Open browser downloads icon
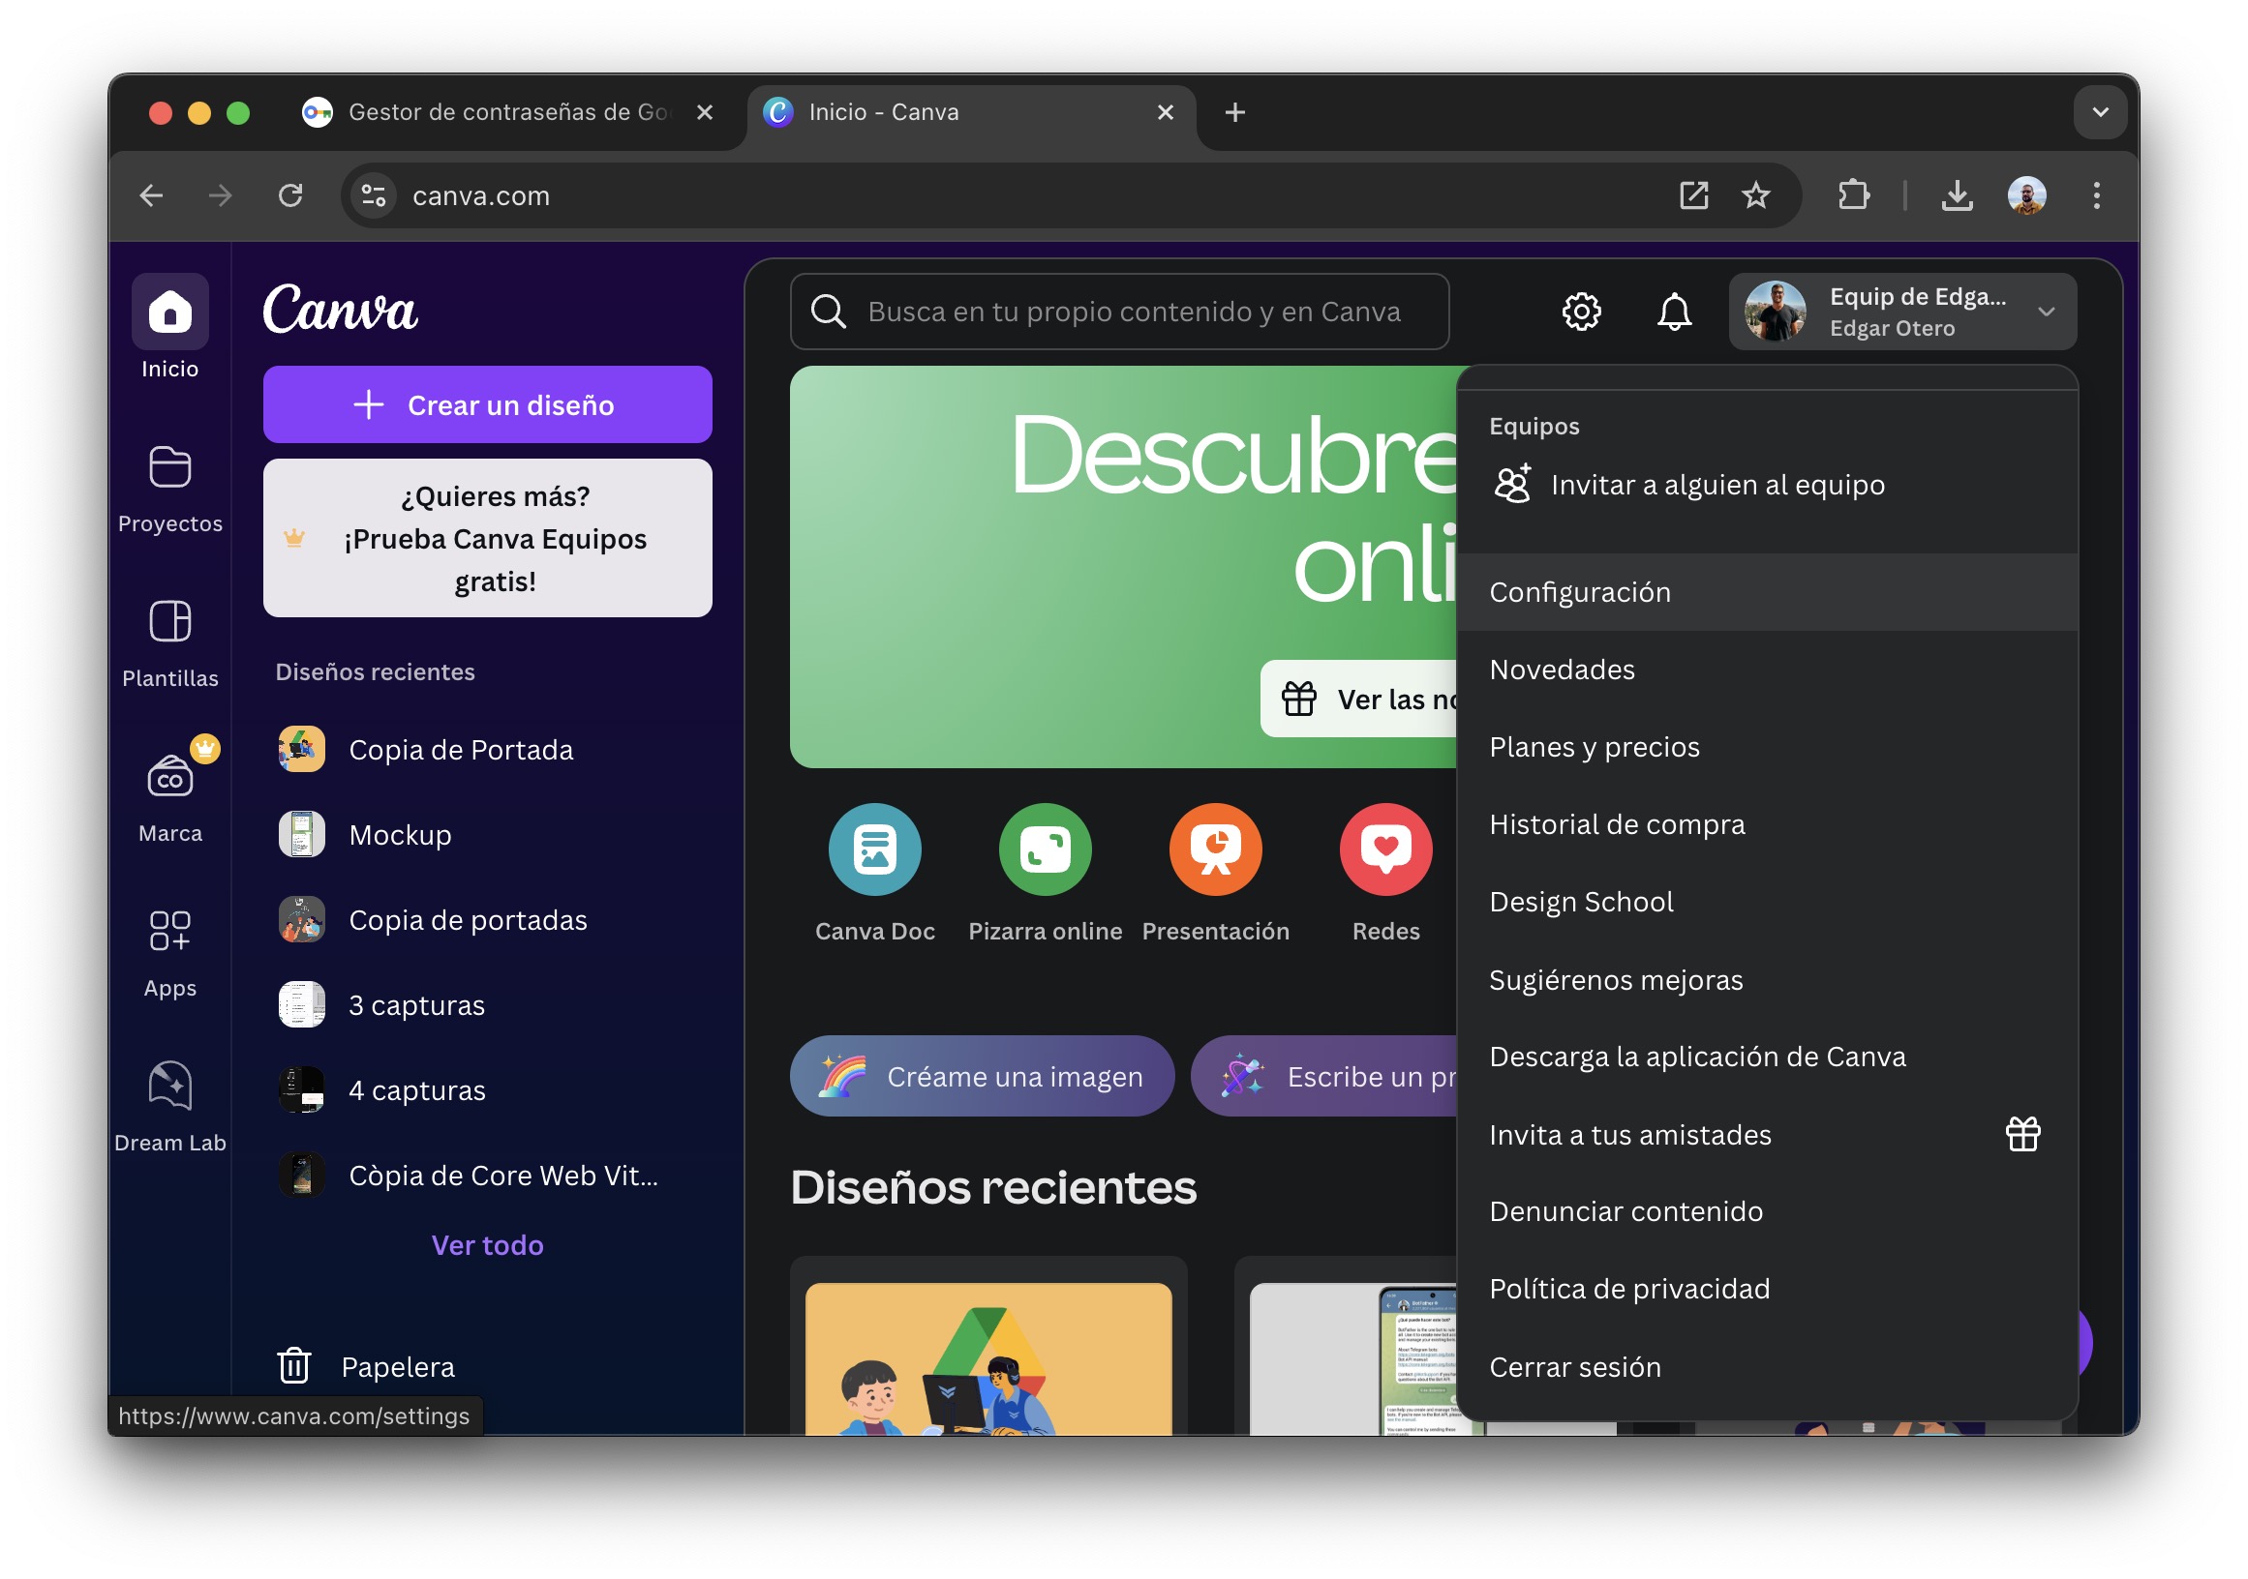The image size is (2248, 1579). [1958, 195]
